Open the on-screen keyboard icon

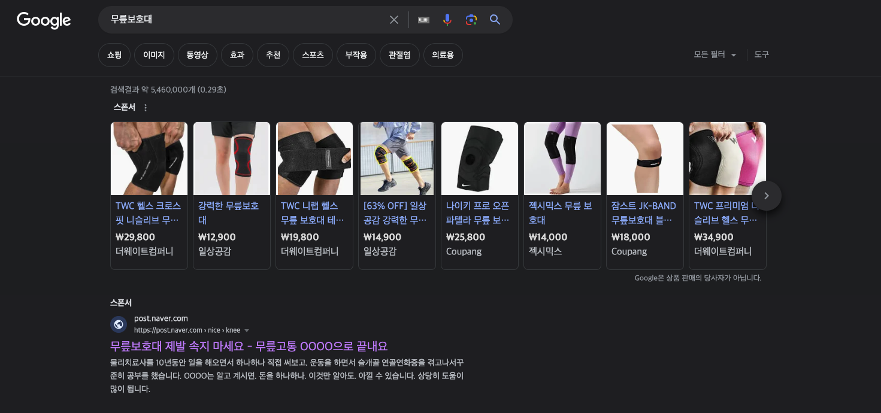[424, 20]
